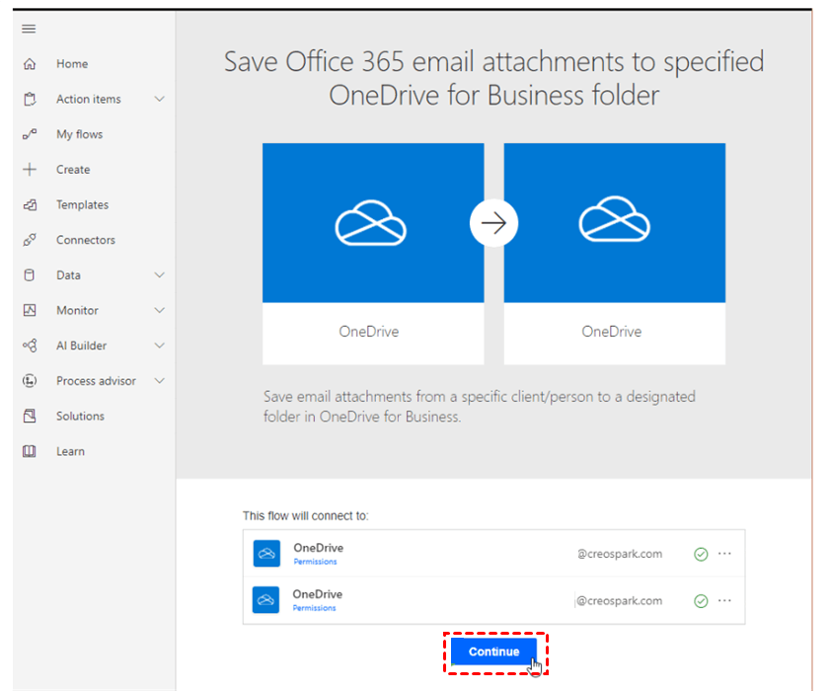830x691 pixels.
Task: Expand the Action items chevron
Action: click(160, 99)
